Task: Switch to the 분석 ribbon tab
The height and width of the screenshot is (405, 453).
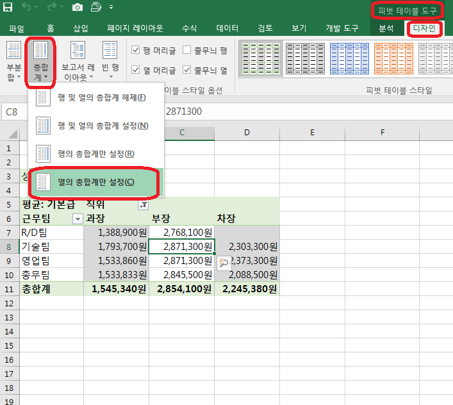Action: pos(386,28)
